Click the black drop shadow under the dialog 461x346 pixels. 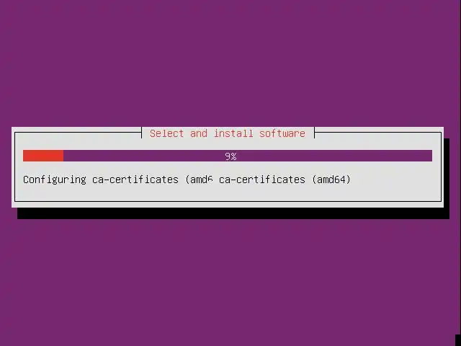point(233,213)
